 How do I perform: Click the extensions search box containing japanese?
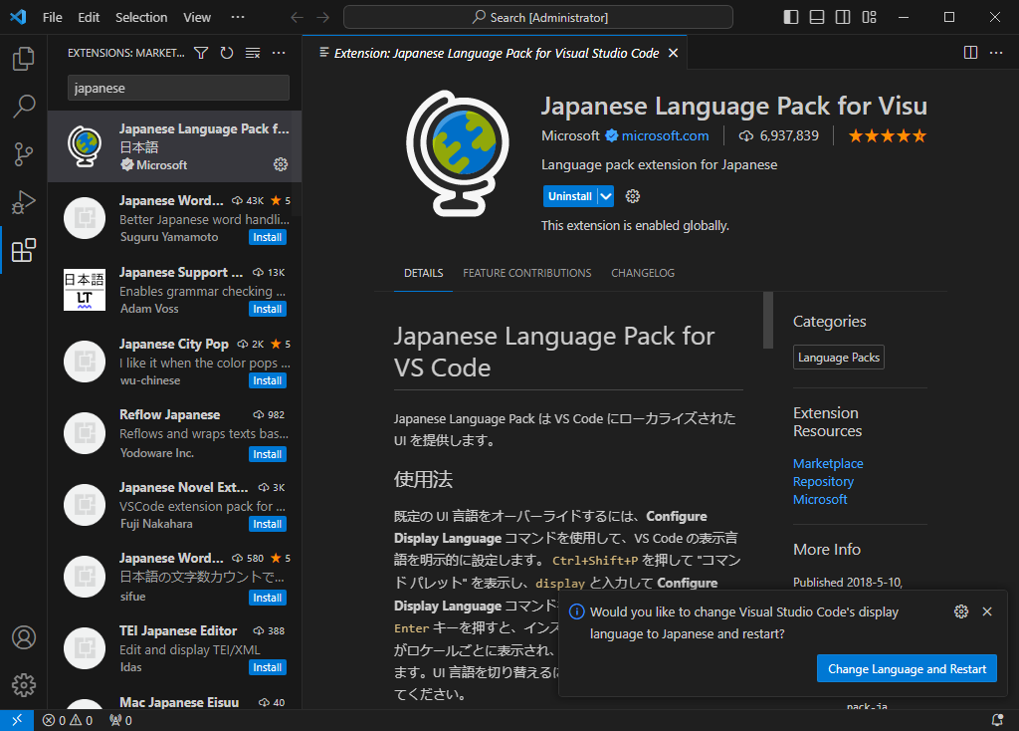pyautogui.click(x=178, y=88)
